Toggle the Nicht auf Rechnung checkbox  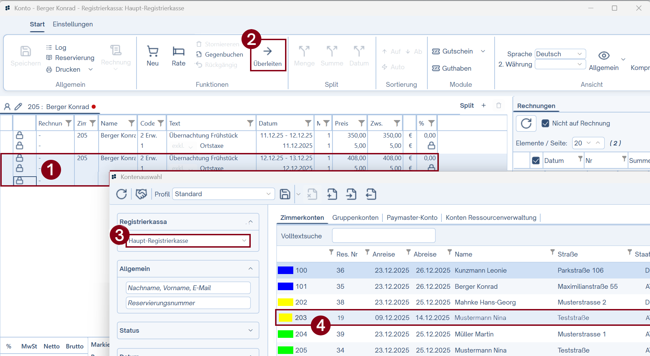pyautogui.click(x=545, y=123)
